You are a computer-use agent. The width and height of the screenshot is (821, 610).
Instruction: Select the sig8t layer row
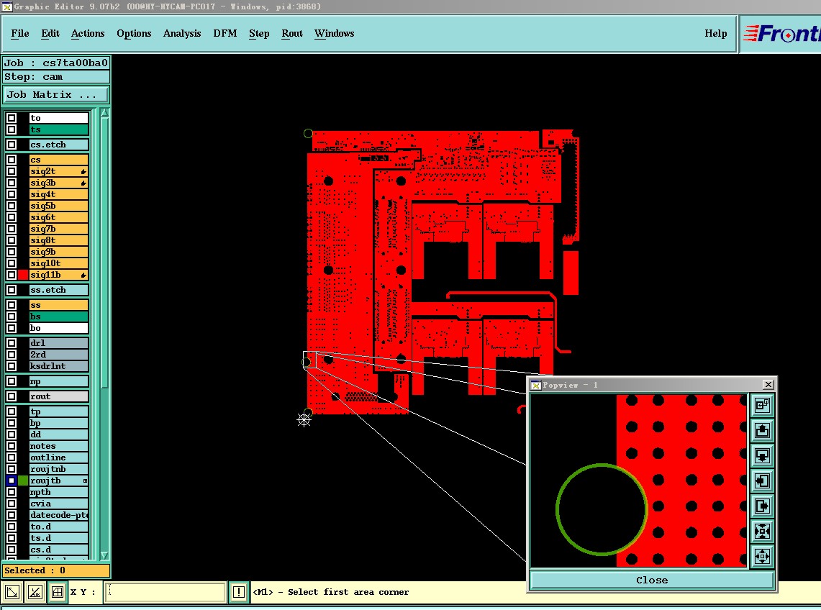(x=59, y=240)
